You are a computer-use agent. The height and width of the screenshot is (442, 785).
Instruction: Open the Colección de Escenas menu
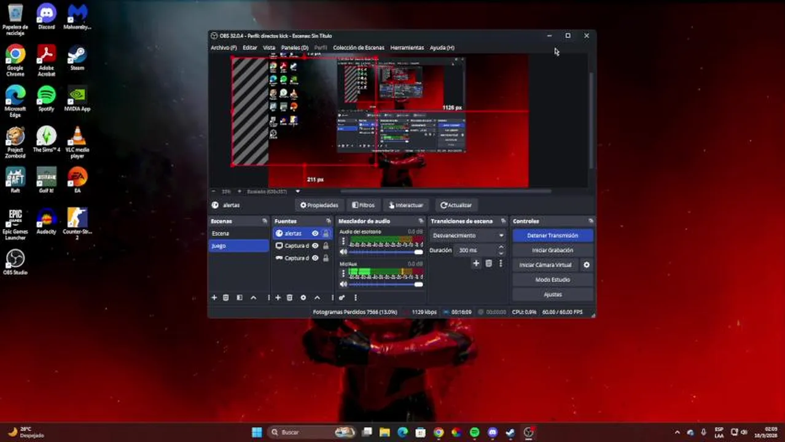(359, 47)
